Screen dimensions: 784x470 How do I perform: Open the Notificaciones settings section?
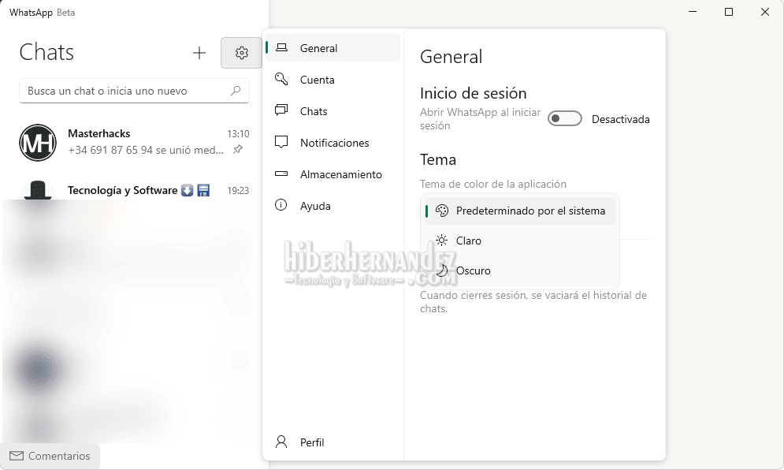333,143
